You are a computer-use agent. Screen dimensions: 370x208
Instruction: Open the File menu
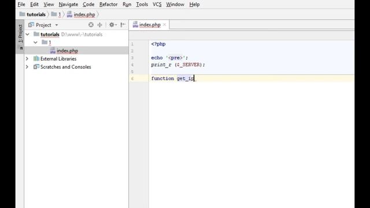coord(21,5)
